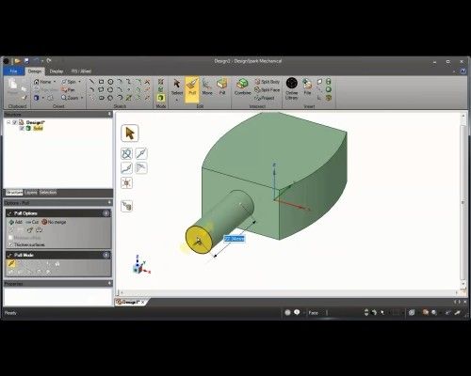
Task: Click the Insert File button
Action: pos(307,86)
